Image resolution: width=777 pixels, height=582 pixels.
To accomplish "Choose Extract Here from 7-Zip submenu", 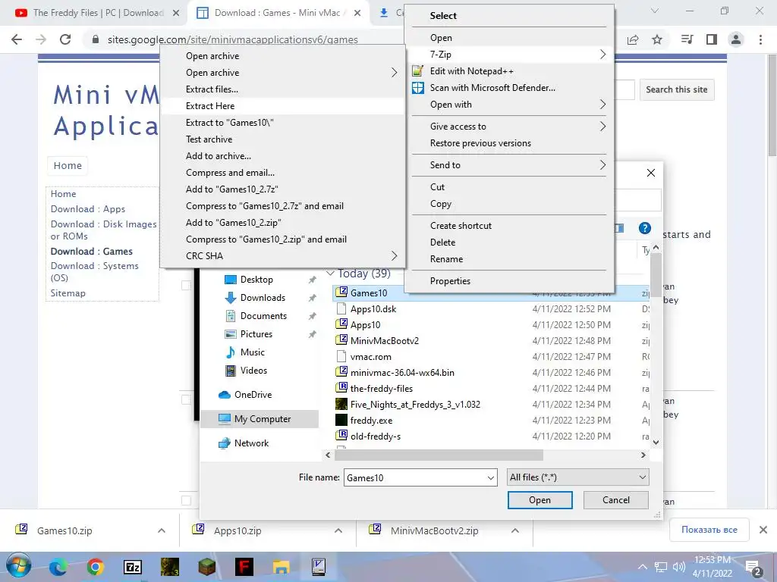I will click(x=282, y=106).
